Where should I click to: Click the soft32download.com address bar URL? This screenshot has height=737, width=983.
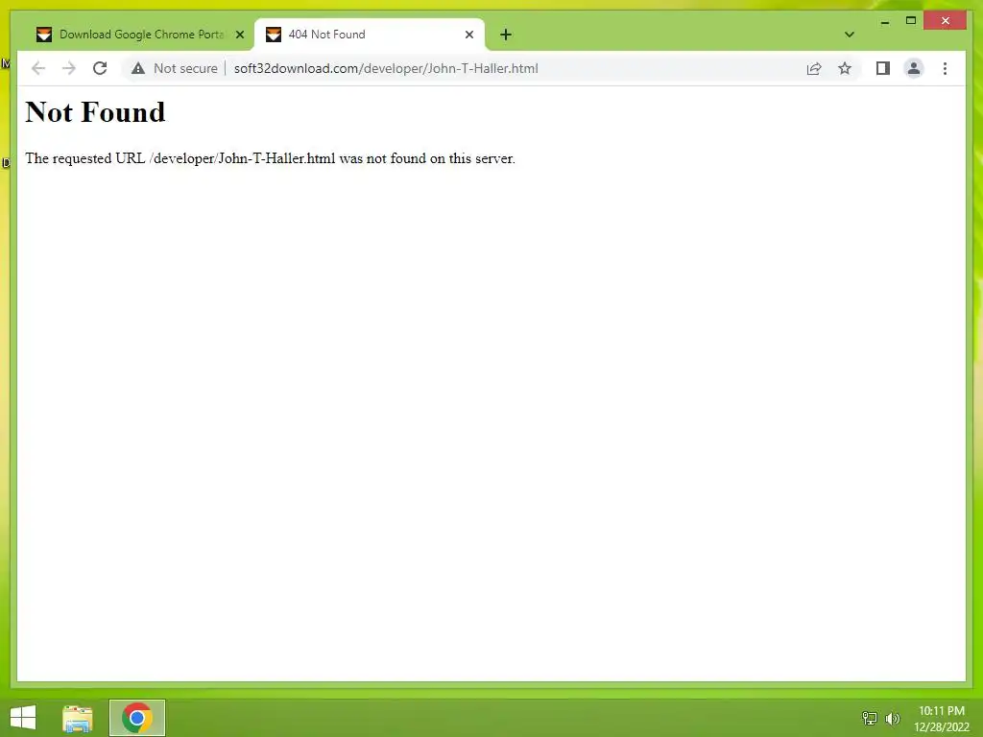386,68
